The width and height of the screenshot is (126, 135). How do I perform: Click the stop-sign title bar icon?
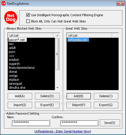(3, 3)
